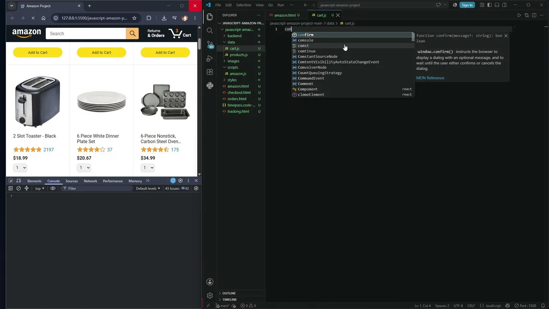Toggle device toolbar in DevTools

click(19, 181)
